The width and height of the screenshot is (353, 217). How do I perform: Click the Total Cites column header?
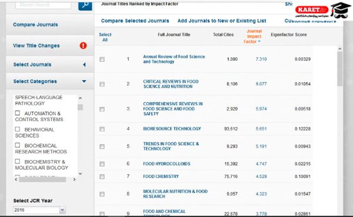coord(223,35)
